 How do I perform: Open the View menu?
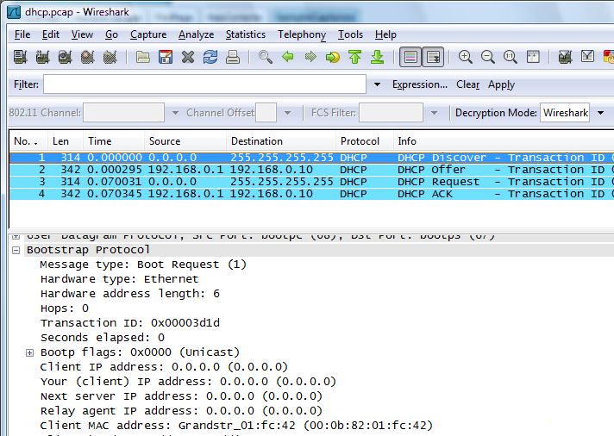(x=82, y=34)
